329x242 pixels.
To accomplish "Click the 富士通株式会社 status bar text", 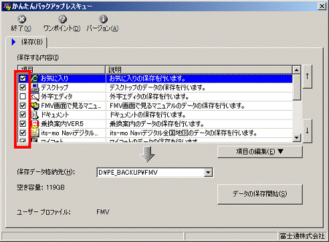I will 302,236.
